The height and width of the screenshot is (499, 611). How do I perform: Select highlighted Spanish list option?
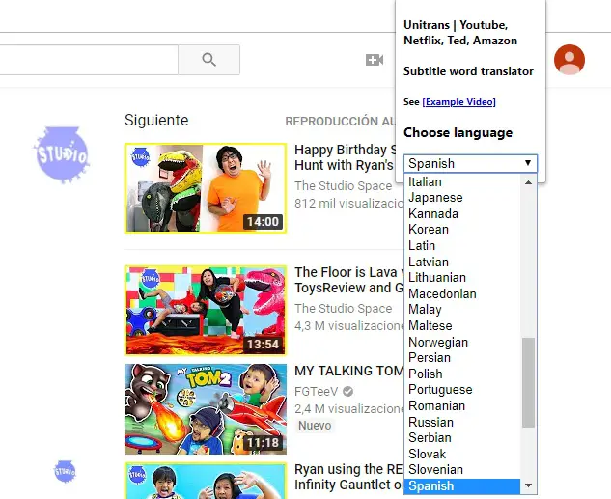[462, 486]
